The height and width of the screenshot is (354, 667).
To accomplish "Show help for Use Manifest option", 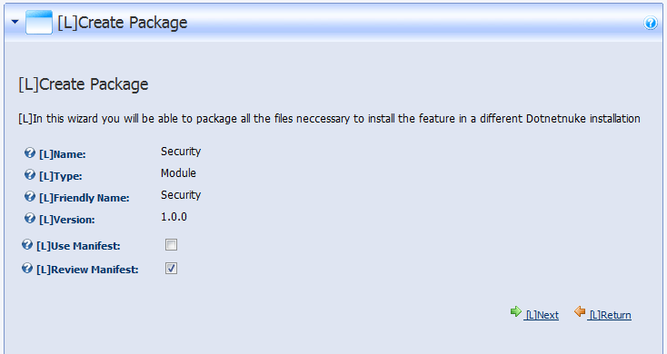I will 26,244.
